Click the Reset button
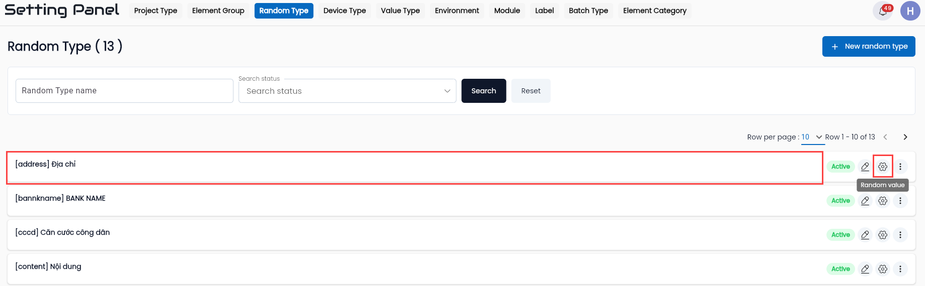This screenshot has height=286, width=925. 531,91
